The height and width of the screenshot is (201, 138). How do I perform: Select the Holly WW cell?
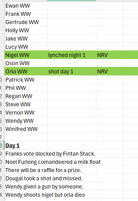tap(26, 30)
